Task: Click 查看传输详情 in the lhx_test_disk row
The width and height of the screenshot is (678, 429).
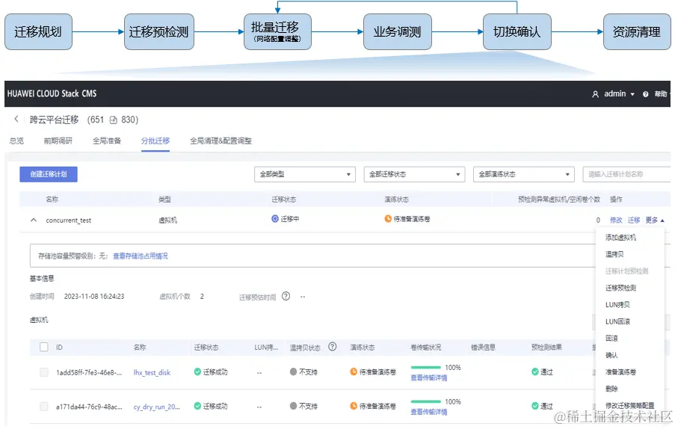Action: pyautogui.click(x=428, y=378)
